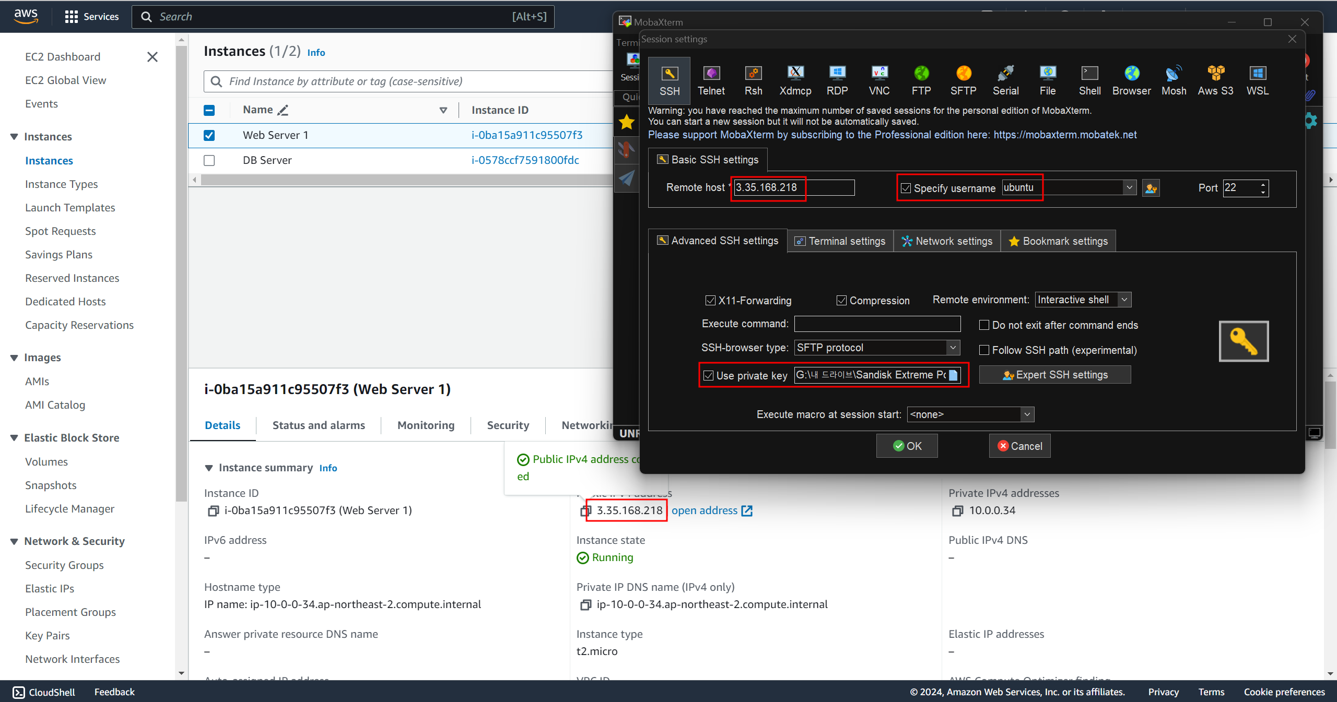This screenshot has height=702, width=1337.
Task: Toggle the X11-Forwarding checkbox
Action: [710, 301]
